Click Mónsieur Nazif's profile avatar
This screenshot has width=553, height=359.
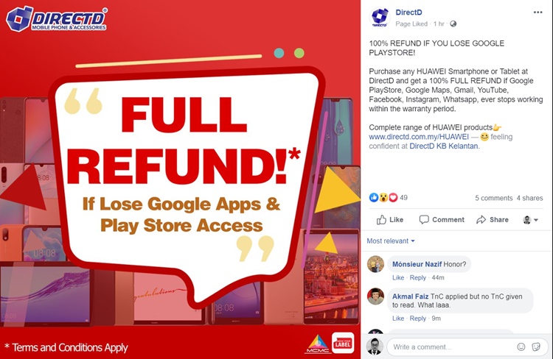[x=375, y=264]
